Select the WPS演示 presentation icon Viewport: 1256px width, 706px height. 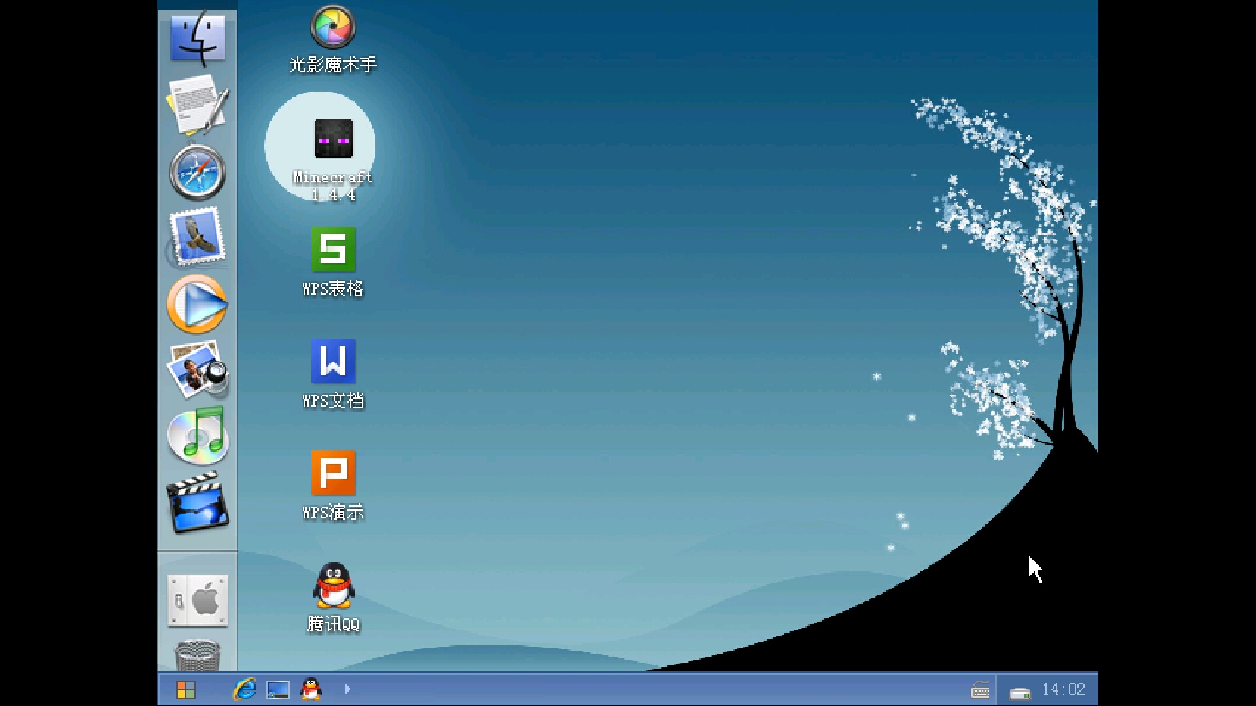pos(333,486)
